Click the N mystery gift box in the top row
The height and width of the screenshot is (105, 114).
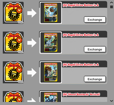coord(13,13)
